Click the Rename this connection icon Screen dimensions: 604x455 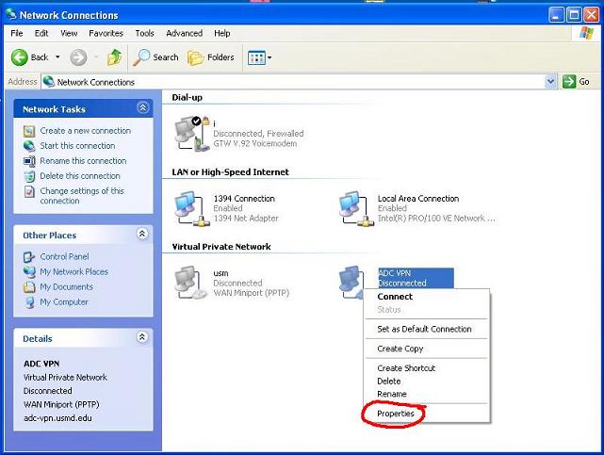click(29, 161)
